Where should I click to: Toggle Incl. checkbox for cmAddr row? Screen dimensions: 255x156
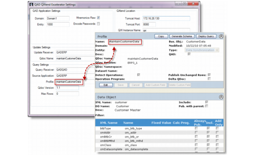coord(208,132)
